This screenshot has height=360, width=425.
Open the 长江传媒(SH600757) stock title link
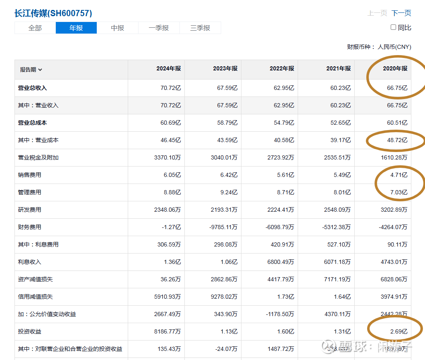coord(53,13)
